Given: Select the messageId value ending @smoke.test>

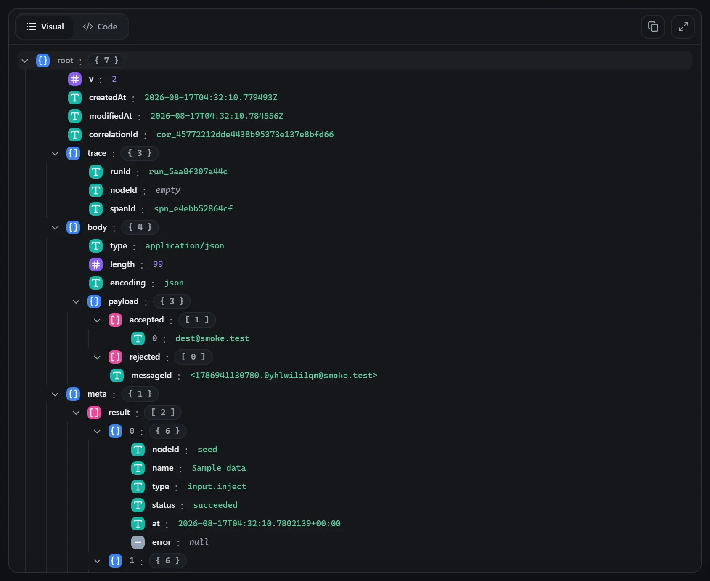Looking at the screenshot, I should (284, 376).
